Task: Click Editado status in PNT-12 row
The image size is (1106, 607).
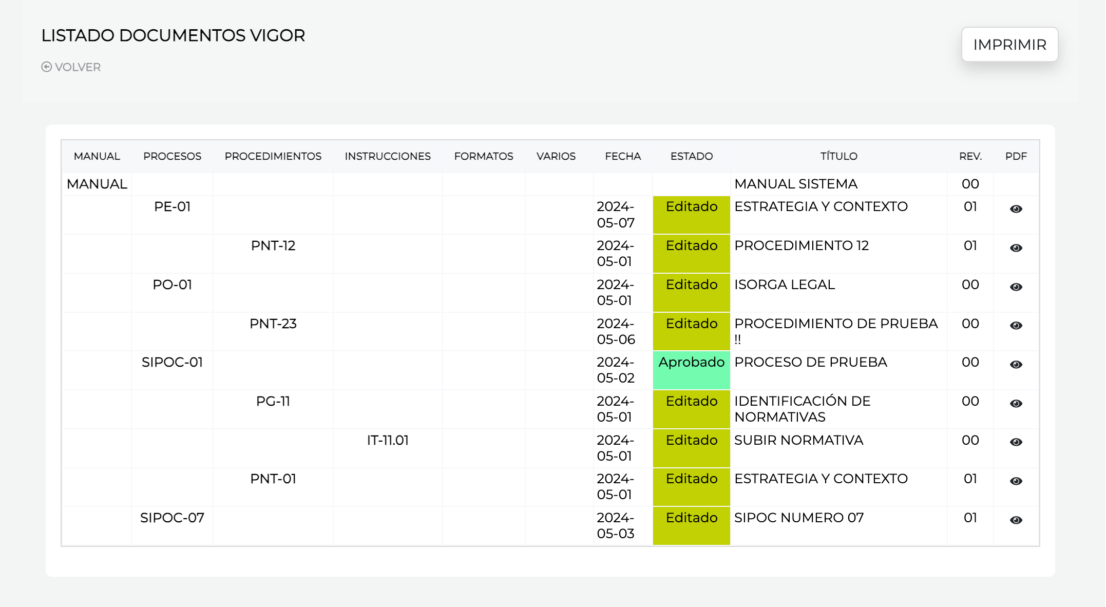Action: click(692, 254)
